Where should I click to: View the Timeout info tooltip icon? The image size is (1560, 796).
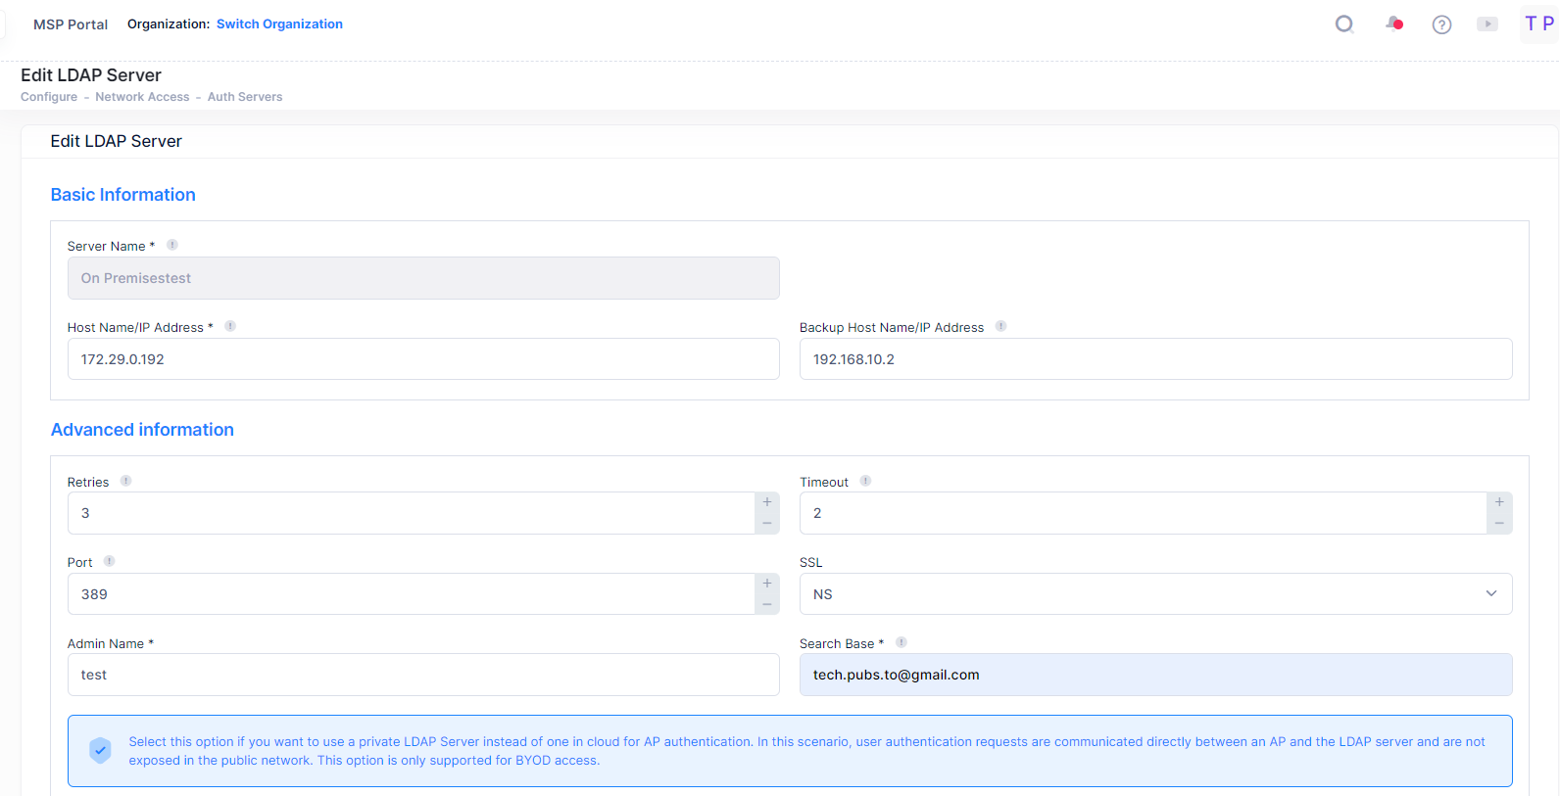(864, 481)
